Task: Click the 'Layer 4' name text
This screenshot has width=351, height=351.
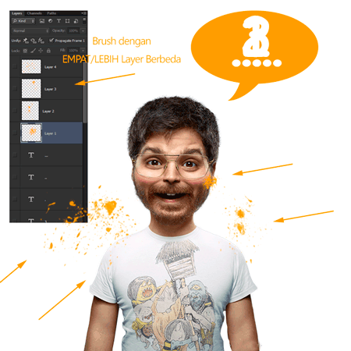Action: (x=50, y=67)
